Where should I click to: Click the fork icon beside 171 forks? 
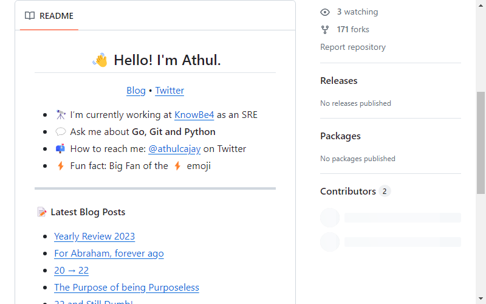coord(325,30)
